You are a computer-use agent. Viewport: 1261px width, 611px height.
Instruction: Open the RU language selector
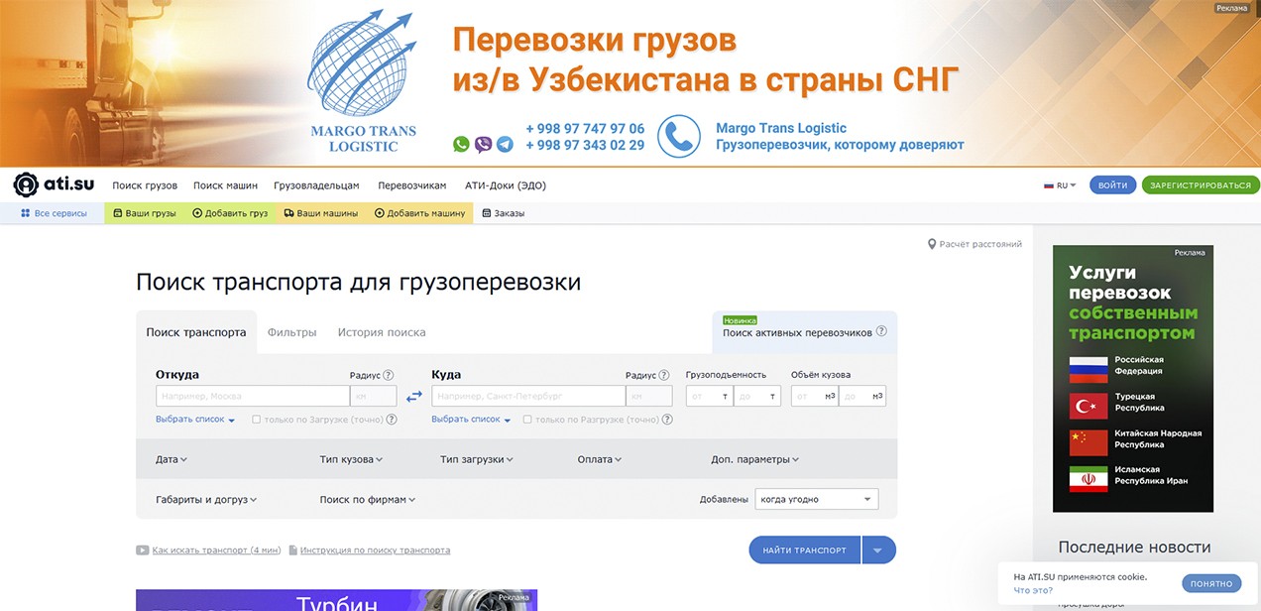[x=1060, y=185]
